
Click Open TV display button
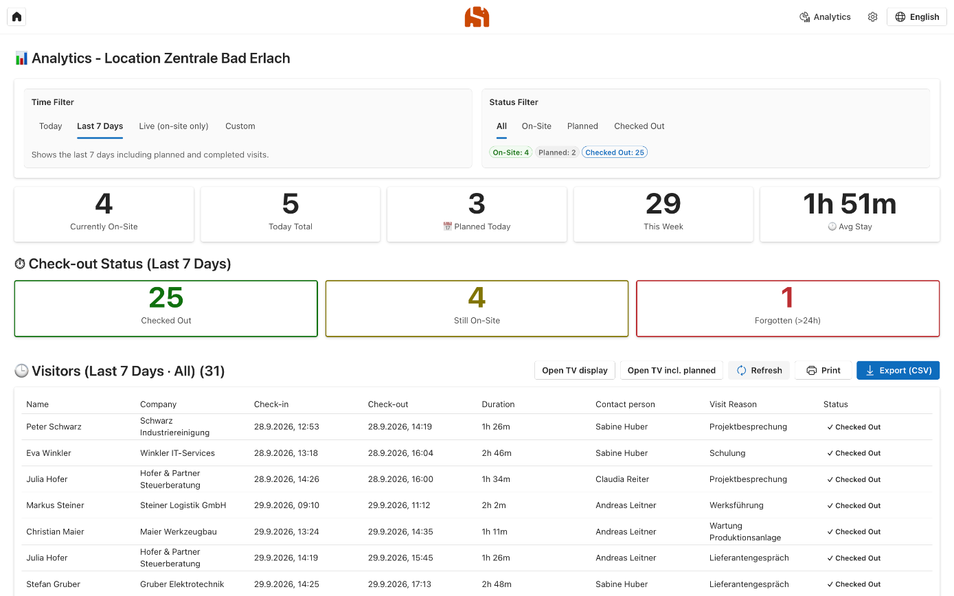(575, 371)
